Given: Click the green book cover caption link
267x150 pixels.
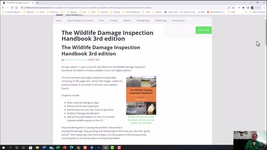Looking at the screenshot, I should click(x=141, y=120).
